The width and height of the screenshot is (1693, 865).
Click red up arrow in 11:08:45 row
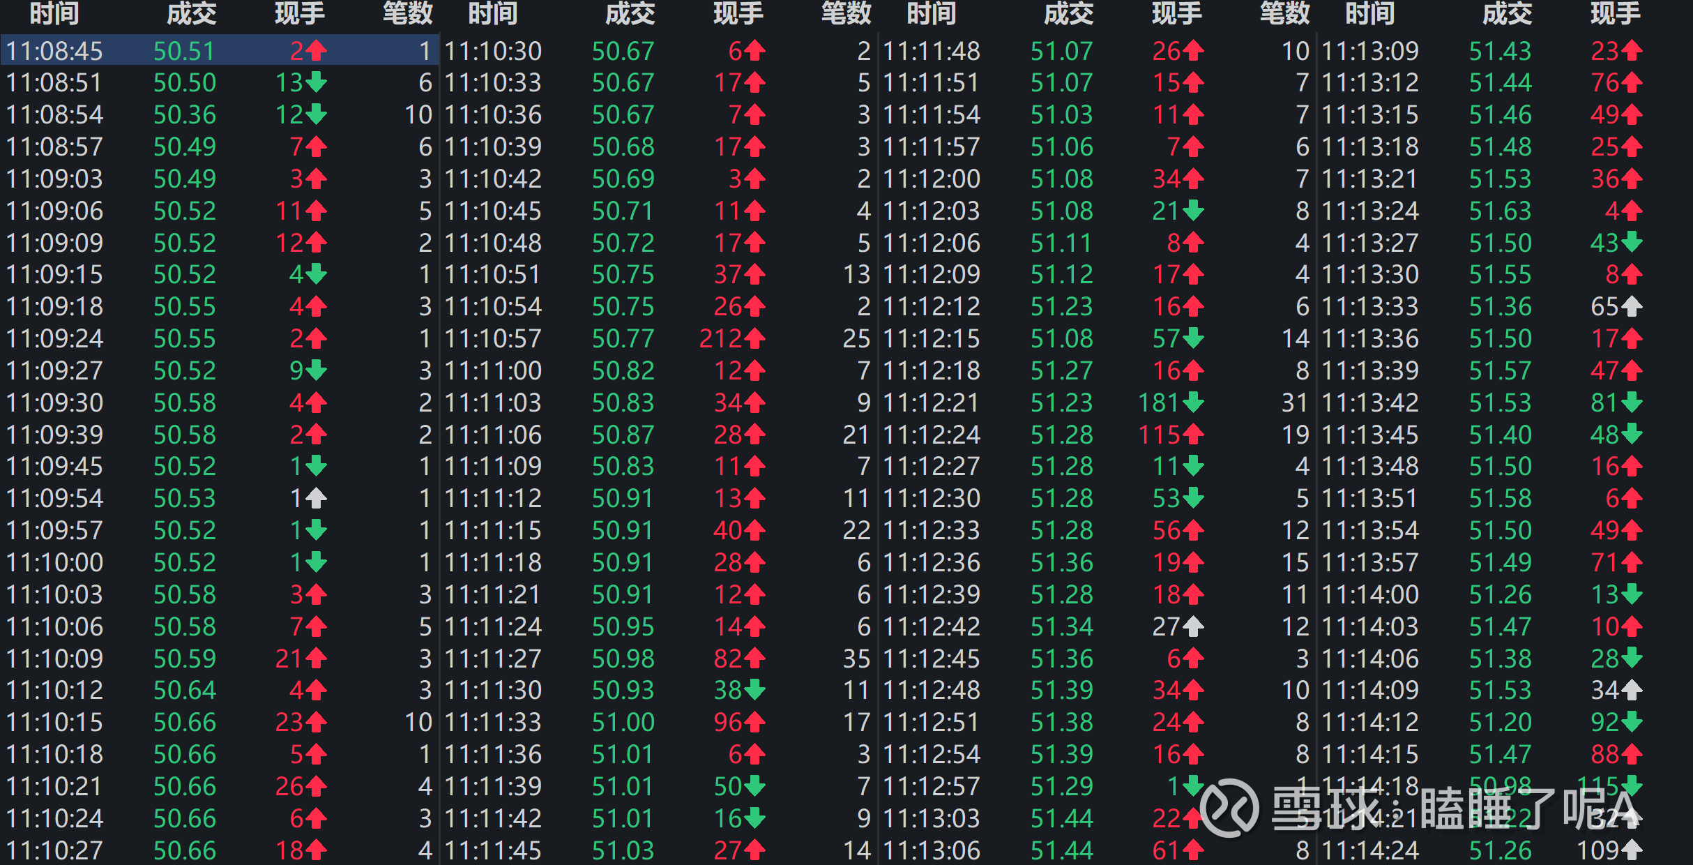[x=317, y=51]
